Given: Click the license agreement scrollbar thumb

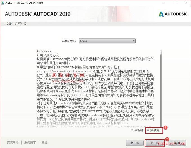Looking at the screenshot, I should tap(161, 52).
